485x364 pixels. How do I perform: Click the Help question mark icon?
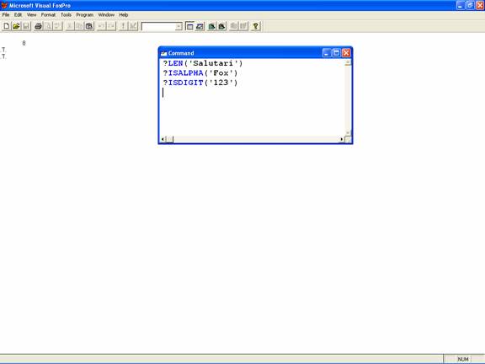(256, 26)
